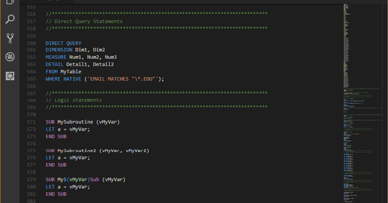Click 'END SUB' on line 573

[x=56, y=137]
